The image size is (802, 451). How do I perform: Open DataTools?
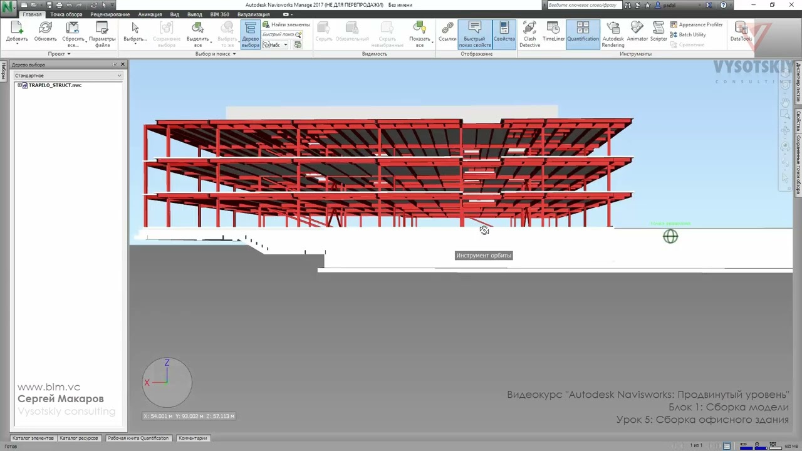(741, 33)
